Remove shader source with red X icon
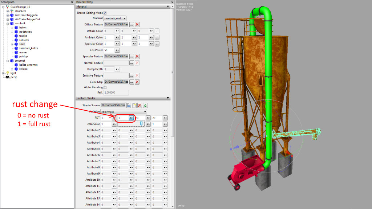Screen dimensions: 372x209 139,105
